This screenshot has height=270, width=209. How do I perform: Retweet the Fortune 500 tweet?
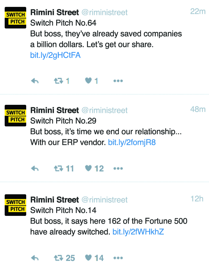(59, 258)
